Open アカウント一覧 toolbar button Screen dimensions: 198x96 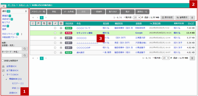click(x=38, y=12)
